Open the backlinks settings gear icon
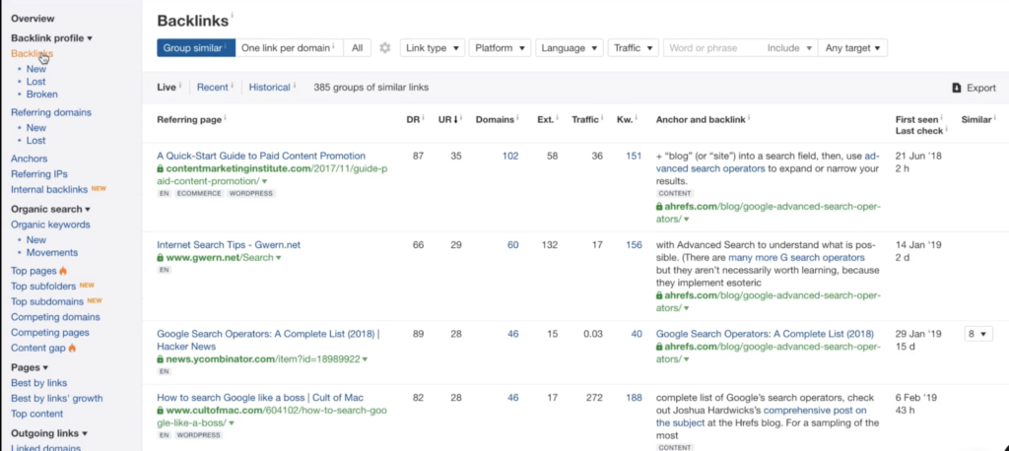 click(385, 48)
